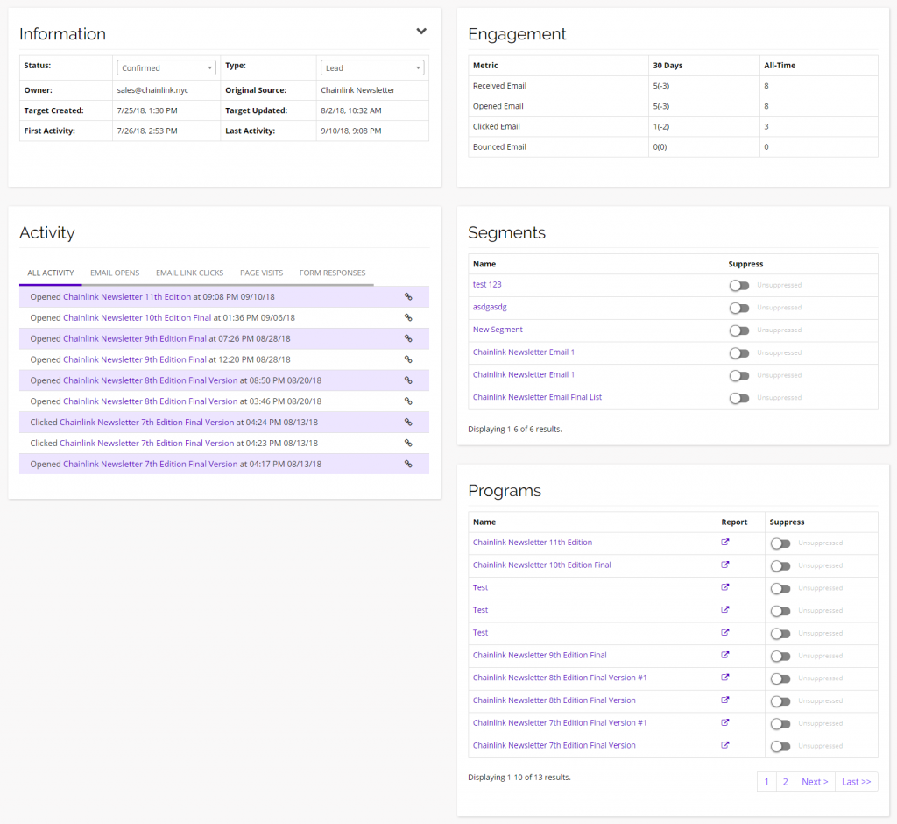Viewport: 897px width, 824px height.
Task: Open the report for Chainlink Newsletter 11th Edition
Action: pos(725,542)
